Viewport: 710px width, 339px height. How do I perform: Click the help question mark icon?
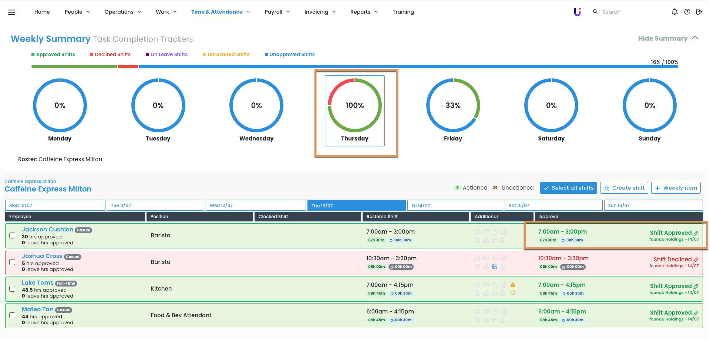click(687, 12)
